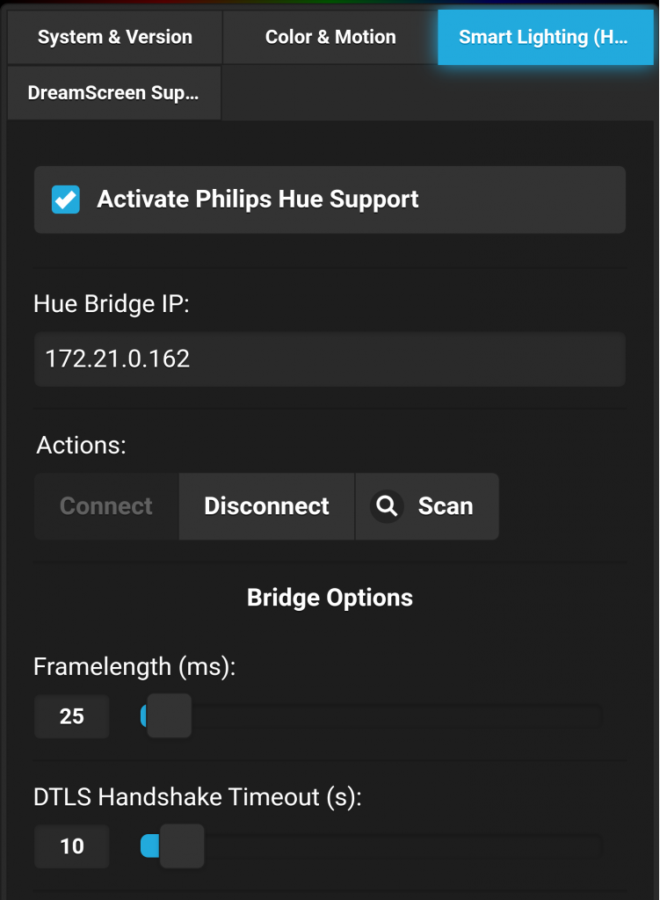
Task: Toggle the Activate Philips Hue Support checkbox
Action: pyautogui.click(x=65, y=200)
